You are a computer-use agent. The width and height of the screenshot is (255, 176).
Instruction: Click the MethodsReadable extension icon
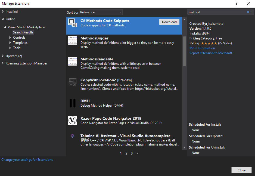(73, 61)
